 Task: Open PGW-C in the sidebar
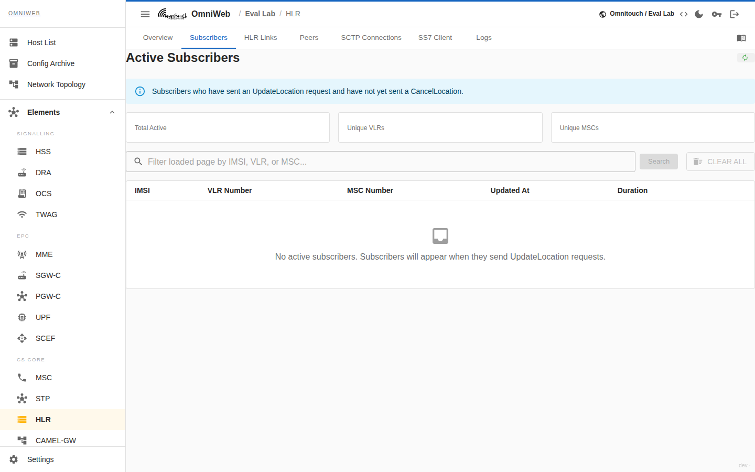(x=63, y=296)
